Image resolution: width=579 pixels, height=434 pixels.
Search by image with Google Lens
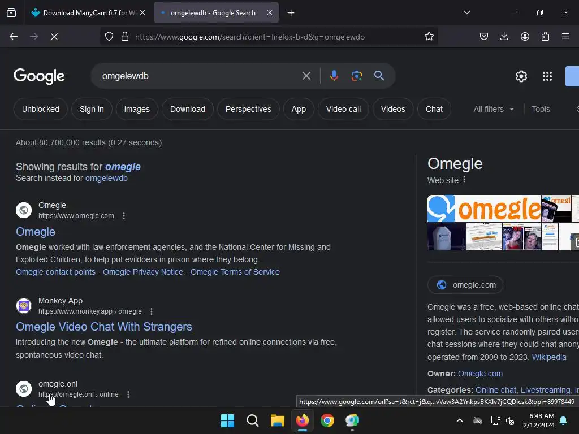356,76
